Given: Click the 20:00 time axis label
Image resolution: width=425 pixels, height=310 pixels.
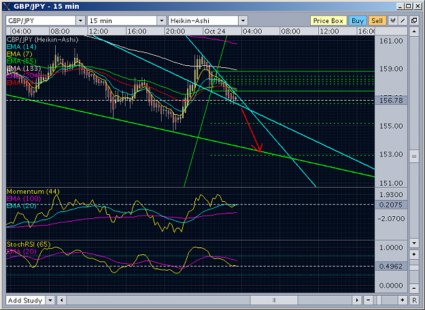Looking at the screenshot, I should (x=175, y=31).
